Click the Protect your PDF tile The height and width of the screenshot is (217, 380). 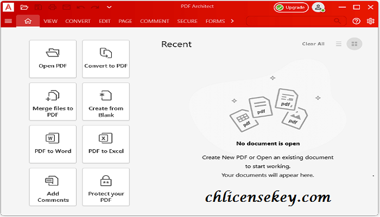pyautogui.click(x=106, y=187)
